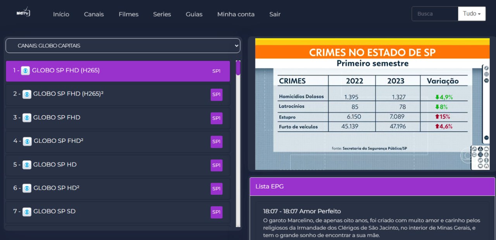Expand the Tudo search filter dropdown

(x=472, y=13)
